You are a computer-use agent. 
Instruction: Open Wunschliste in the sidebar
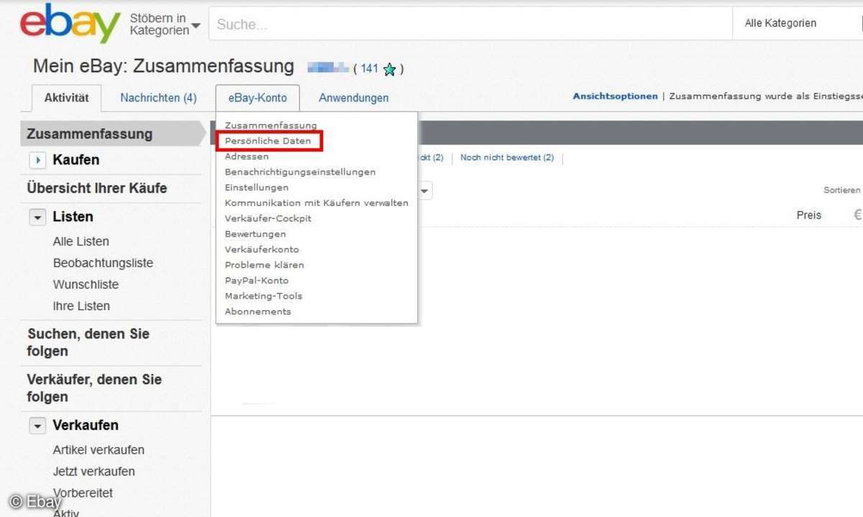(86, 284)
